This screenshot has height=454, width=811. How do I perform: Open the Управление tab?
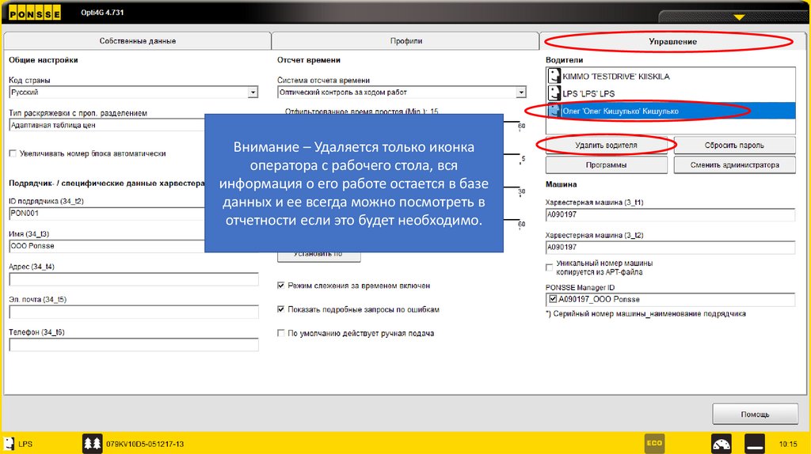tap(672, 41)
